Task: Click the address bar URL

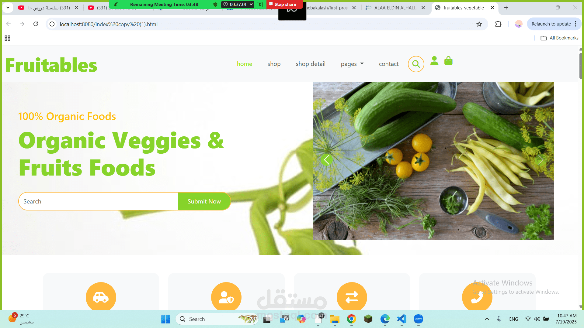Action: pos(109,24)
